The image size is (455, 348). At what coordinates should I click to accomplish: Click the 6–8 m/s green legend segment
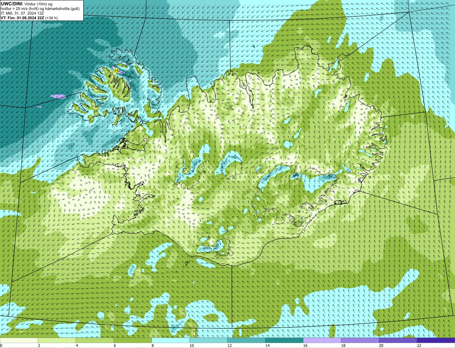133,340
